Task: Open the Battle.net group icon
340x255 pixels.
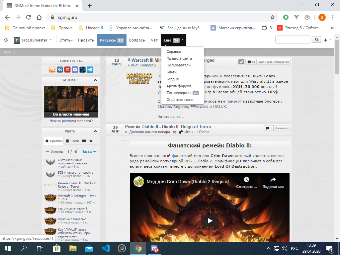Action: click(82, 70)
